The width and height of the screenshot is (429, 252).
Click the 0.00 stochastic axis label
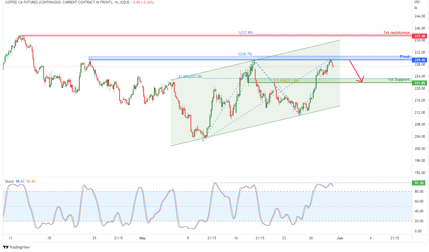(x=418, y=231)
